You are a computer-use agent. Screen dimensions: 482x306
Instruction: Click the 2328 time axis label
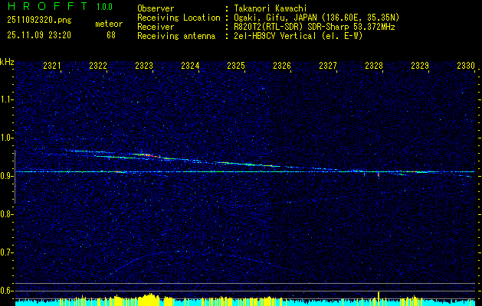(x=374, y=65)
